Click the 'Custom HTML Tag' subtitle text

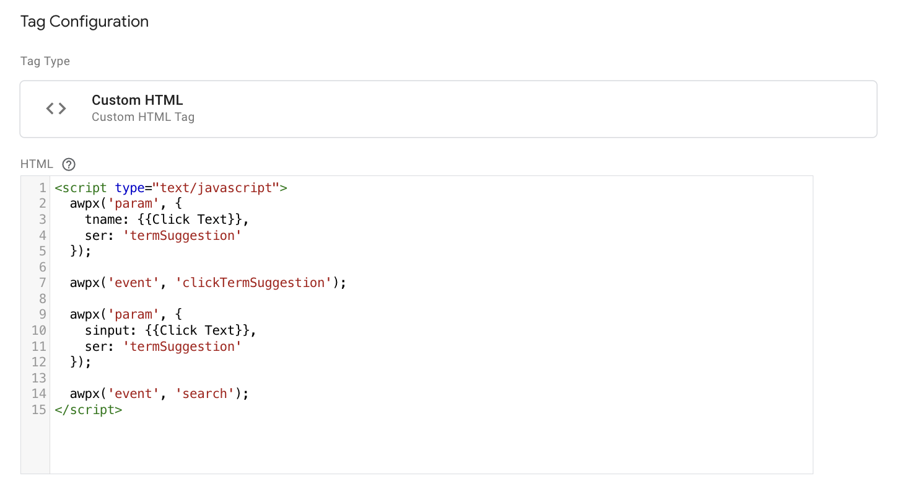click(143, 117)
